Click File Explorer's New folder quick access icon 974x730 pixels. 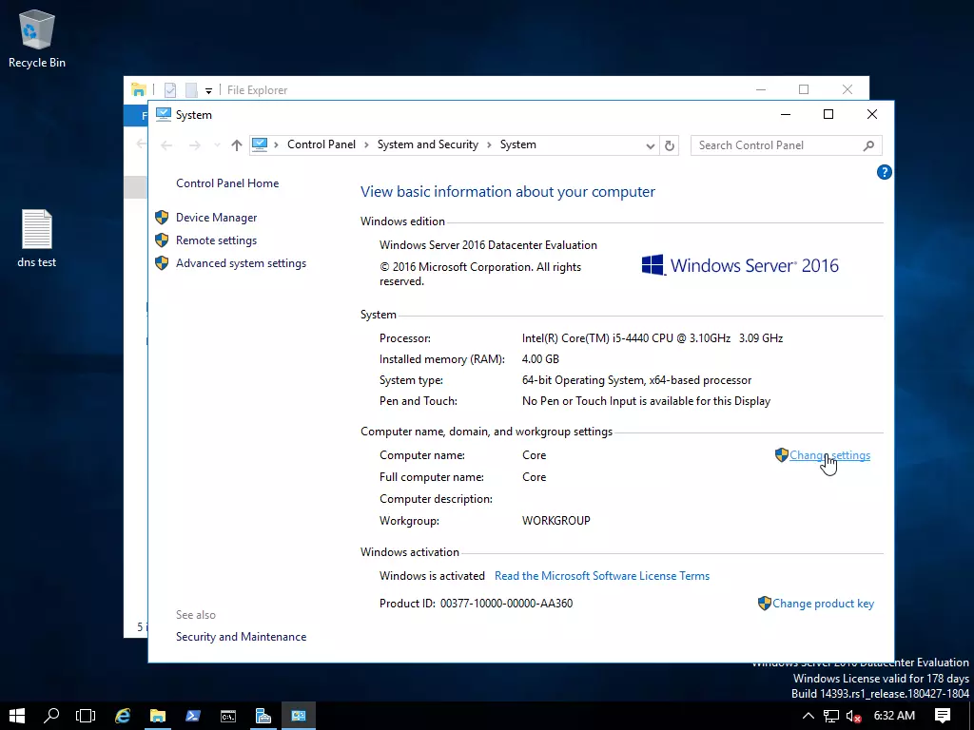click(x=191, y=90)
